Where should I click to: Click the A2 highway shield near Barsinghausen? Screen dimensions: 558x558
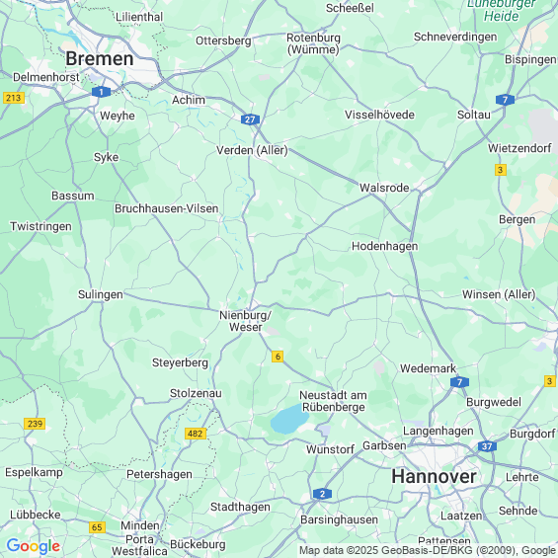click(x=322, y=494)
